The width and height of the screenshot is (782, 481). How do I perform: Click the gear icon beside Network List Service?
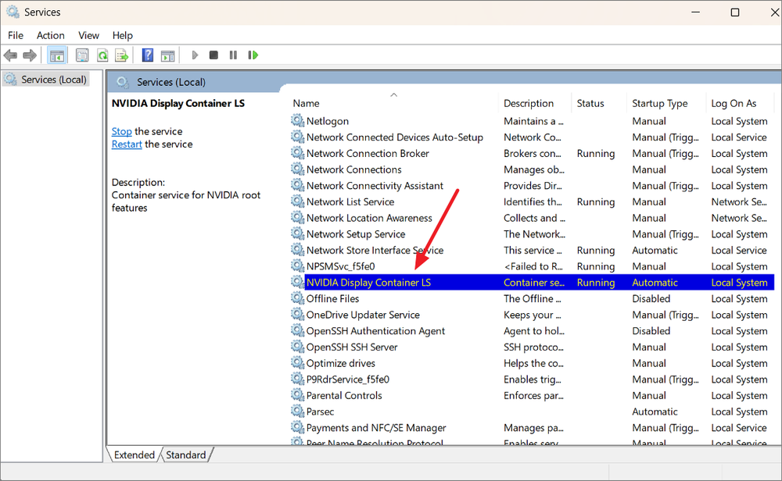coord(298,201)
